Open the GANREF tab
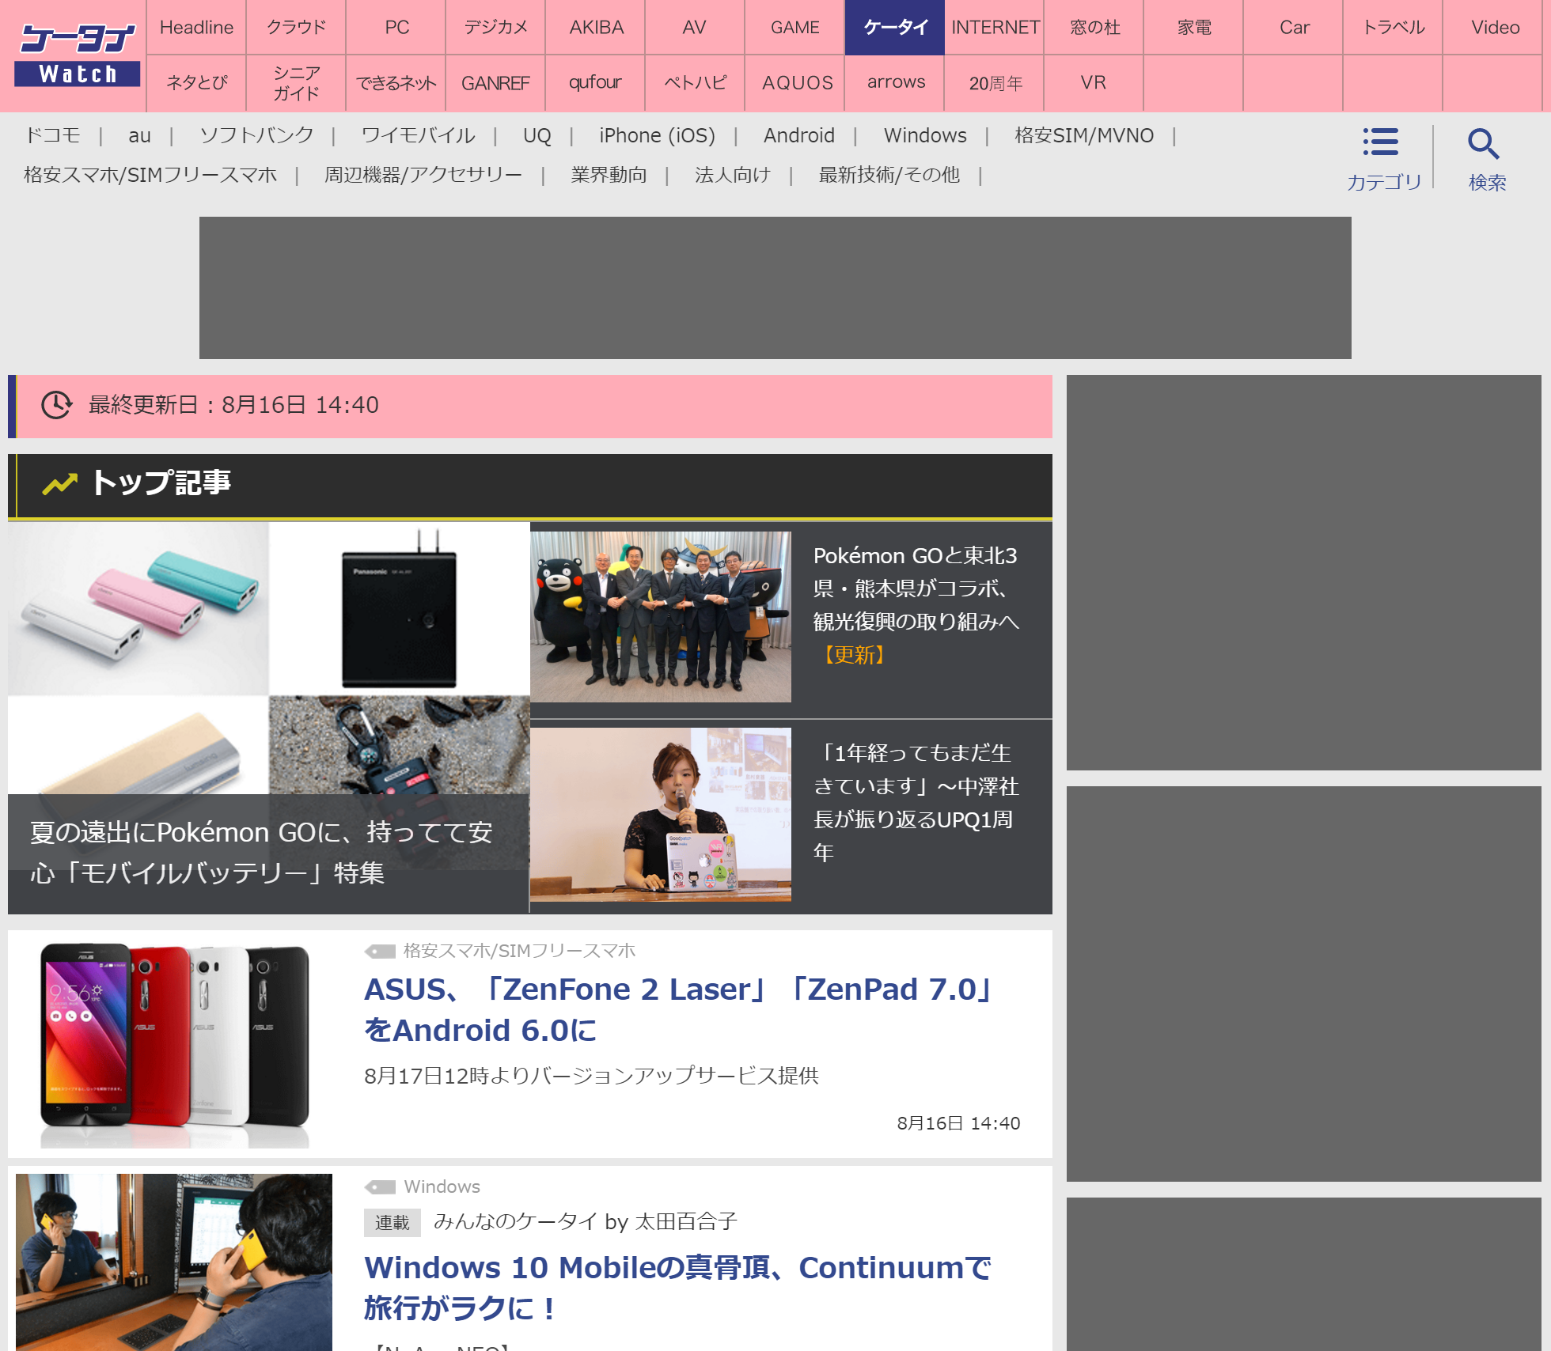The width and height of the screenshot is (1551, 1351). point(496,83)
